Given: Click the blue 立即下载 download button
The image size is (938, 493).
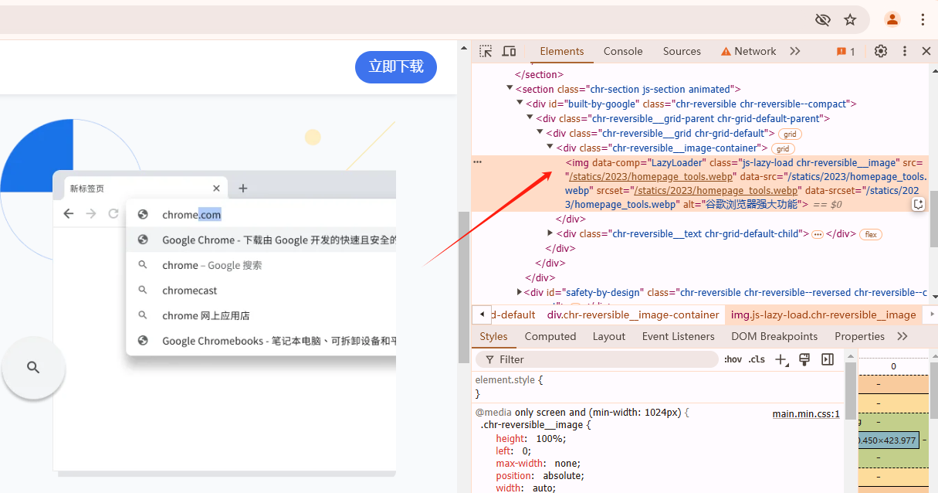Looking at the screenshot, I should pos(396,67).
